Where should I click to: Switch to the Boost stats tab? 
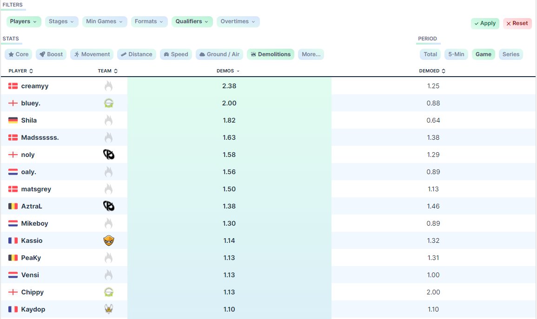coord(51,54)
